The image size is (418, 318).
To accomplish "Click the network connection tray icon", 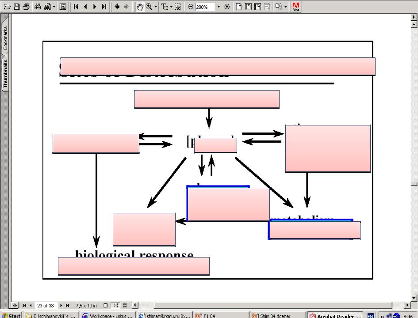I will (389, 316).
